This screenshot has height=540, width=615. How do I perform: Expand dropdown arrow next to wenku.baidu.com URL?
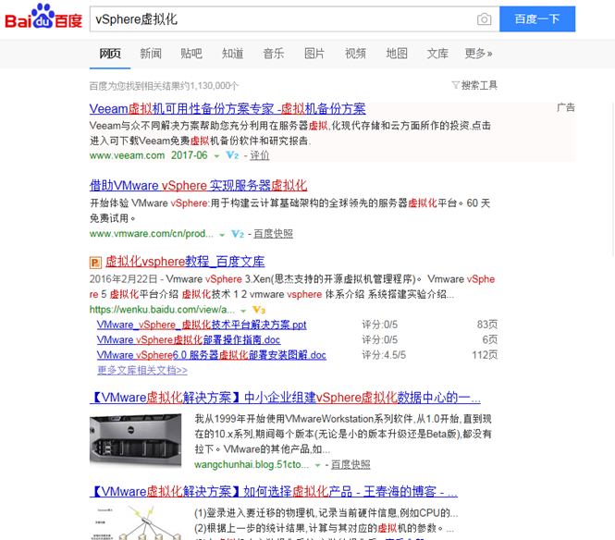243,311
